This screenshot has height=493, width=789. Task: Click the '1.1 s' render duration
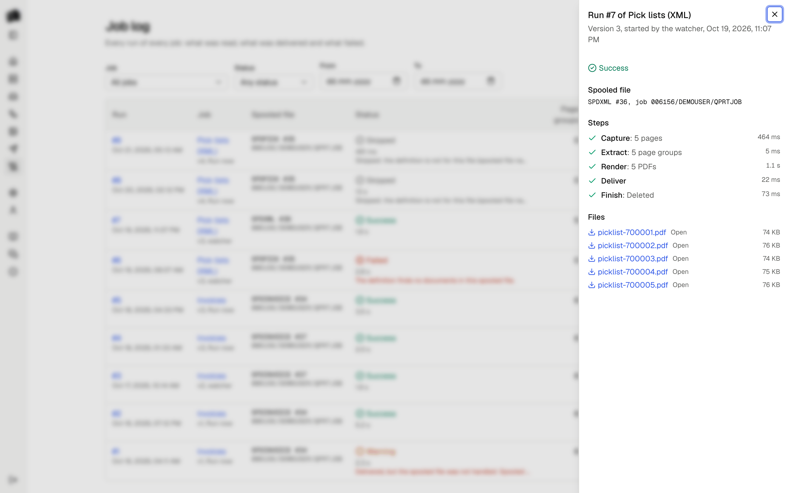pos(773,165)
